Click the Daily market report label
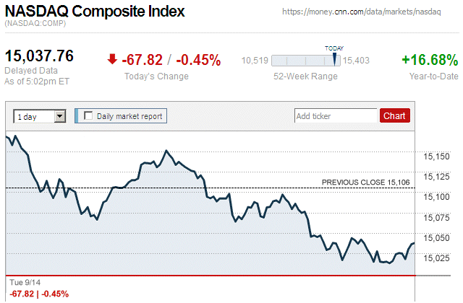 click(129, 115)
